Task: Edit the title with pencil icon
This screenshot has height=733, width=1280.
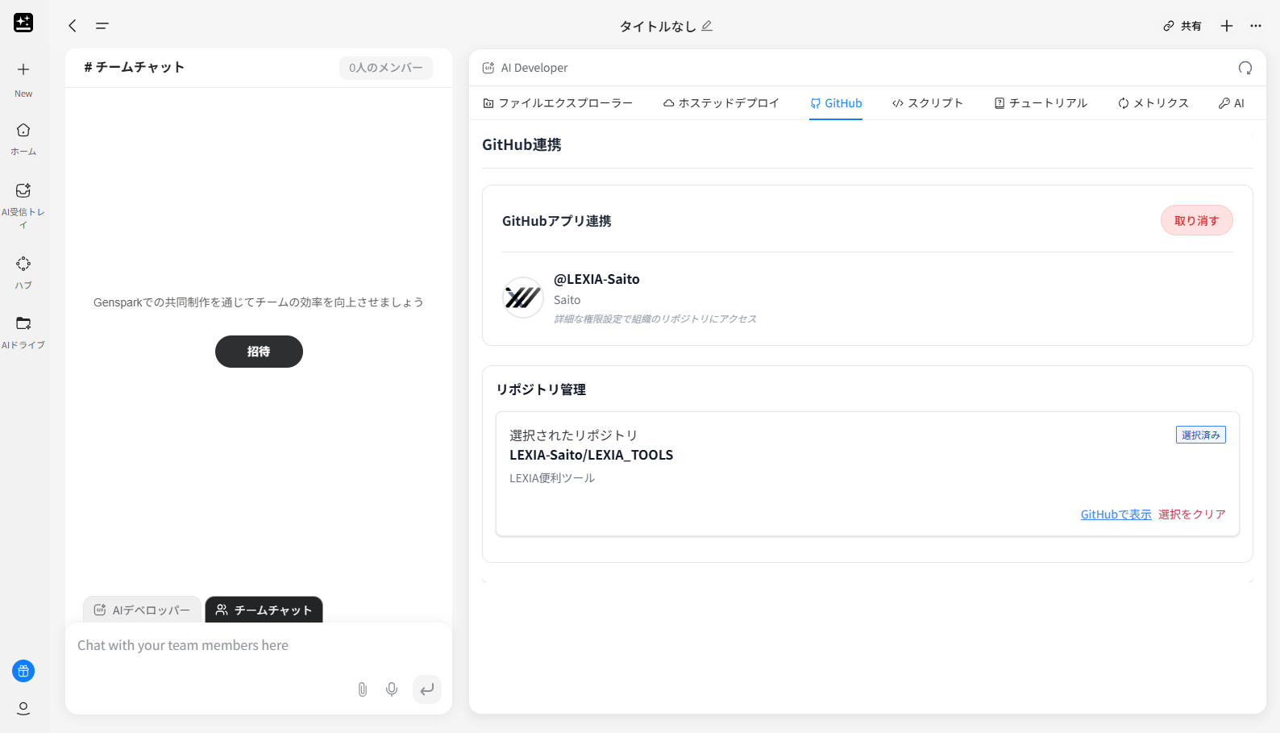Action: coord(707,26)
